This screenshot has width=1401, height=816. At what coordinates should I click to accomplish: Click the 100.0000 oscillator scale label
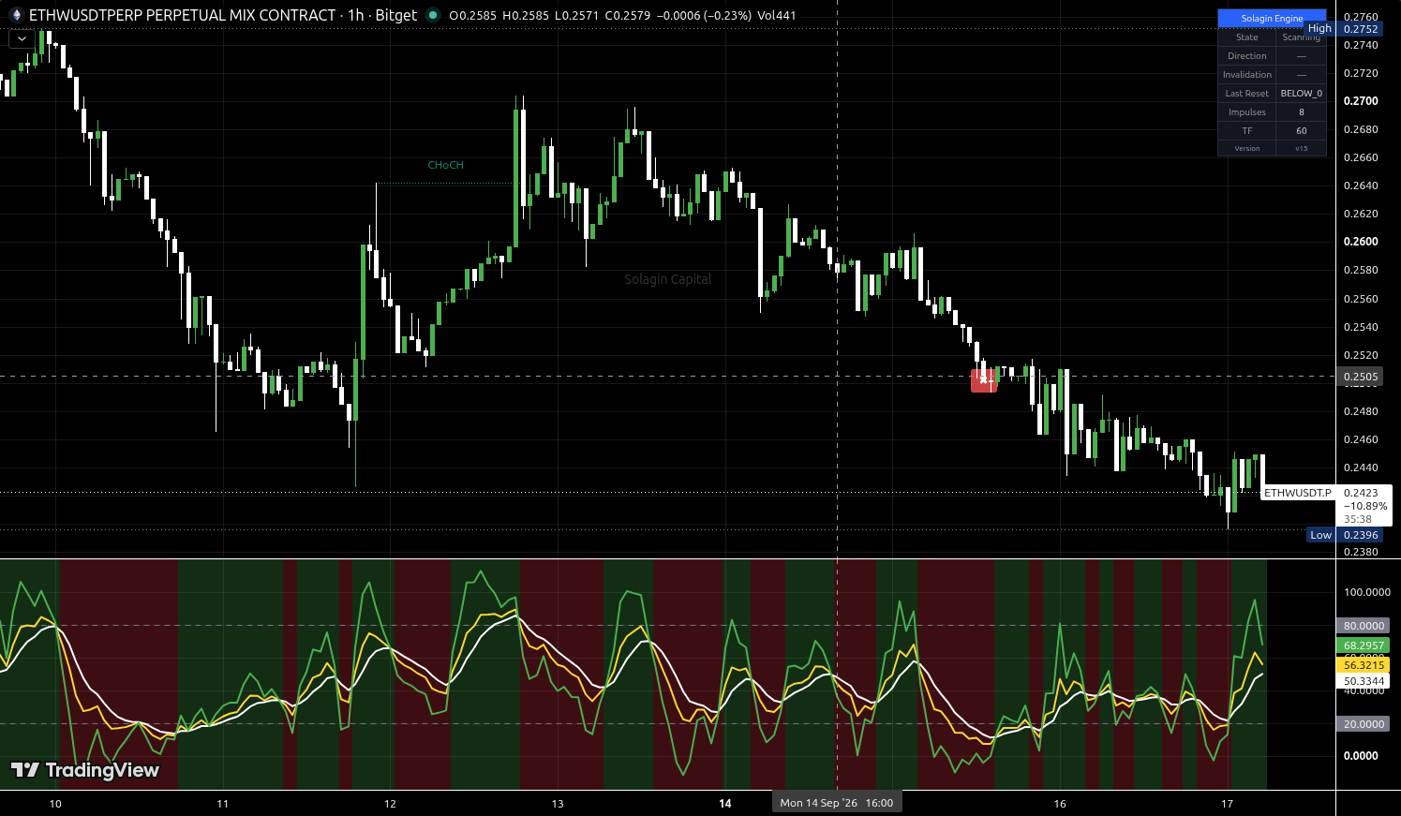[x=1367, y=592]
